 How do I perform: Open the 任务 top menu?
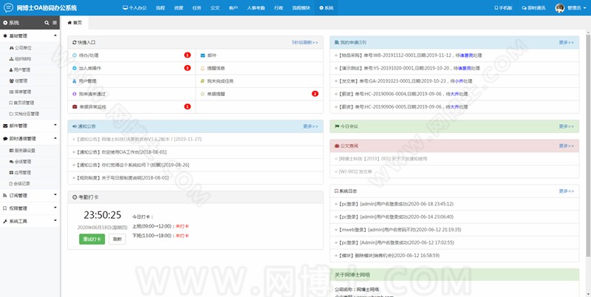pyautogui.click(x=197, y=8)
